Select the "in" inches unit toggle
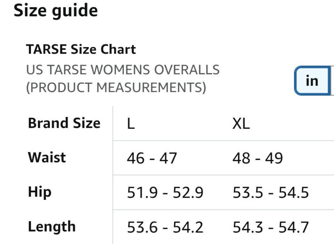 point(311,81)
